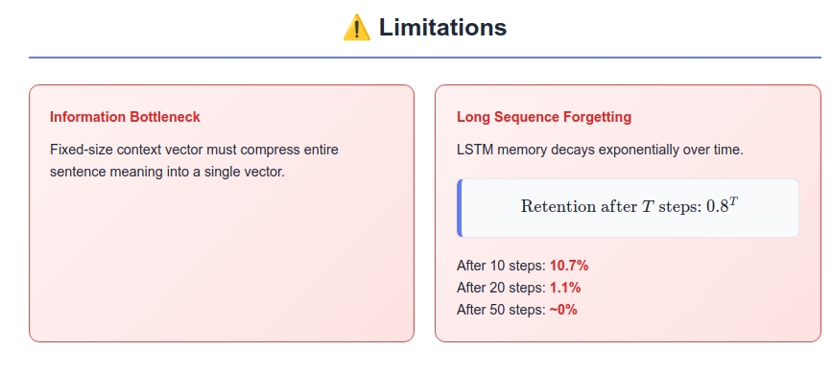Click the horizontal divider line under the heading
This screenshot has width=832, height=373.
424,58
